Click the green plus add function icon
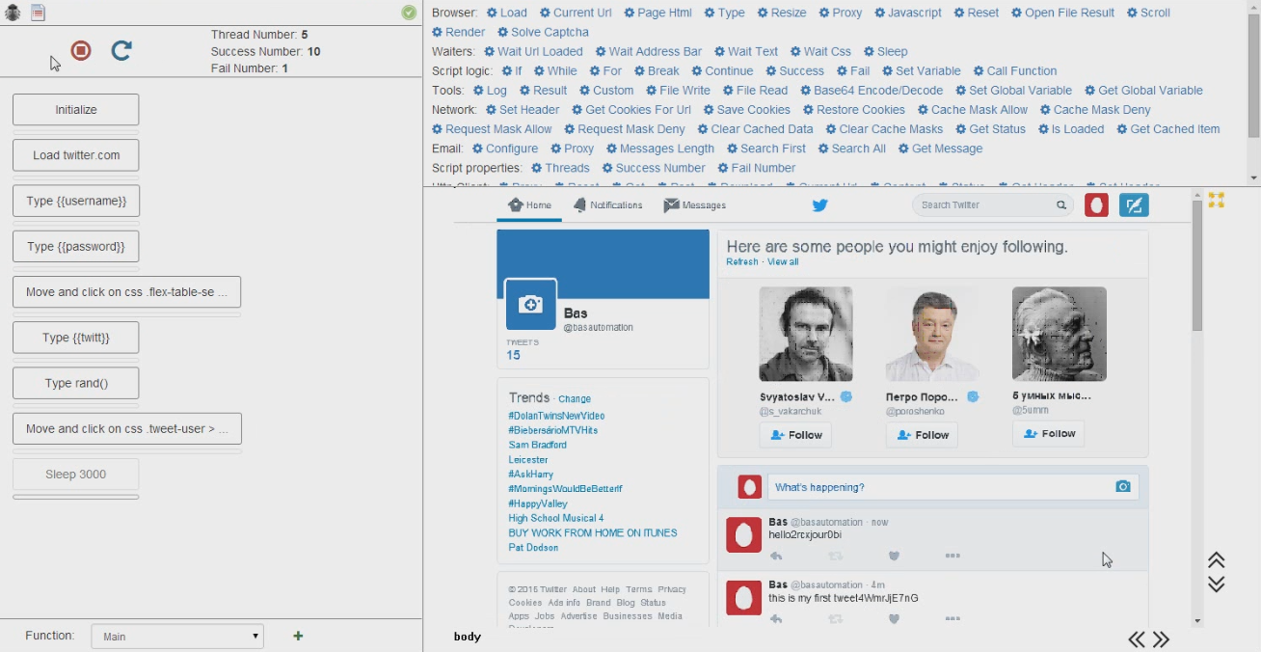1261x652 pixels. (x=298, y=636)
